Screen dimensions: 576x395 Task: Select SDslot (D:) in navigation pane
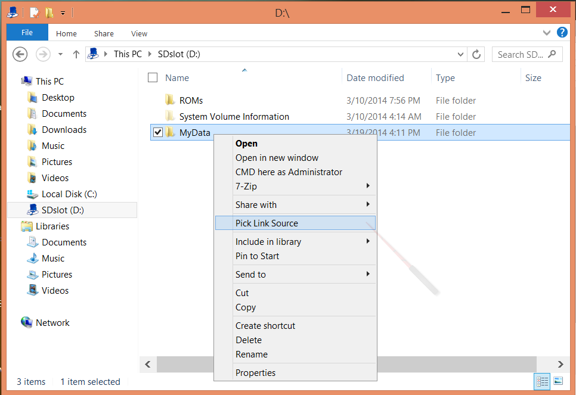pyautogui.click(x=72, y=210)
